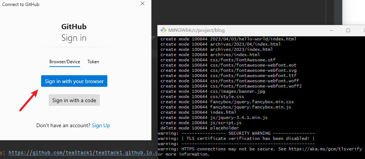Click the 'hello-world/index.html' terminal line

[228, 39]
